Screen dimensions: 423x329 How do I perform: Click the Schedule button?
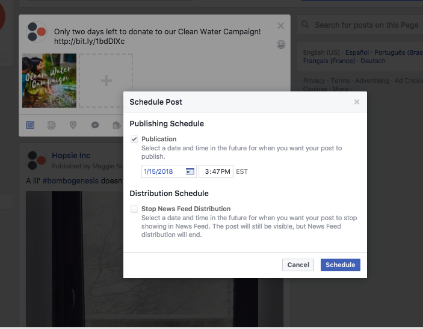click(x=340, y=265)
